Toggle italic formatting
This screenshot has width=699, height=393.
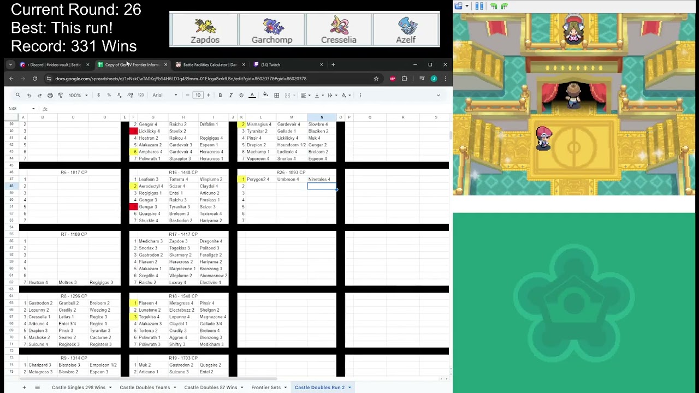[x=230, y=95]
